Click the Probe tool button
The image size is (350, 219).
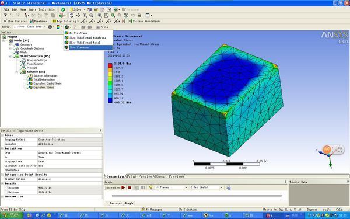click(102, 27)
